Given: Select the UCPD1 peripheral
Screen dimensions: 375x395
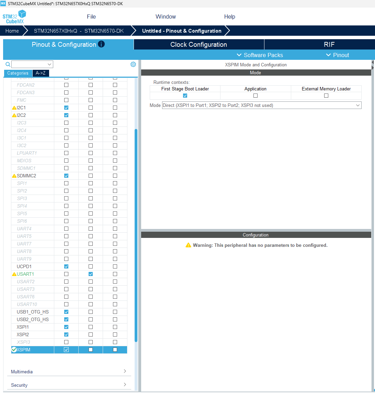Looking at the screenshot, I should click(x=24, y=266).
